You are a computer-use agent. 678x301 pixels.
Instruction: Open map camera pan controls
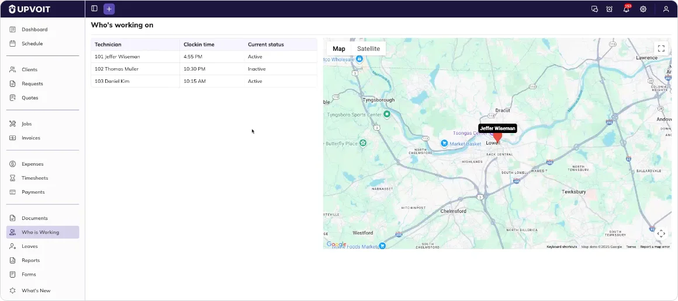pyautogui.click(x=660, y=234)
